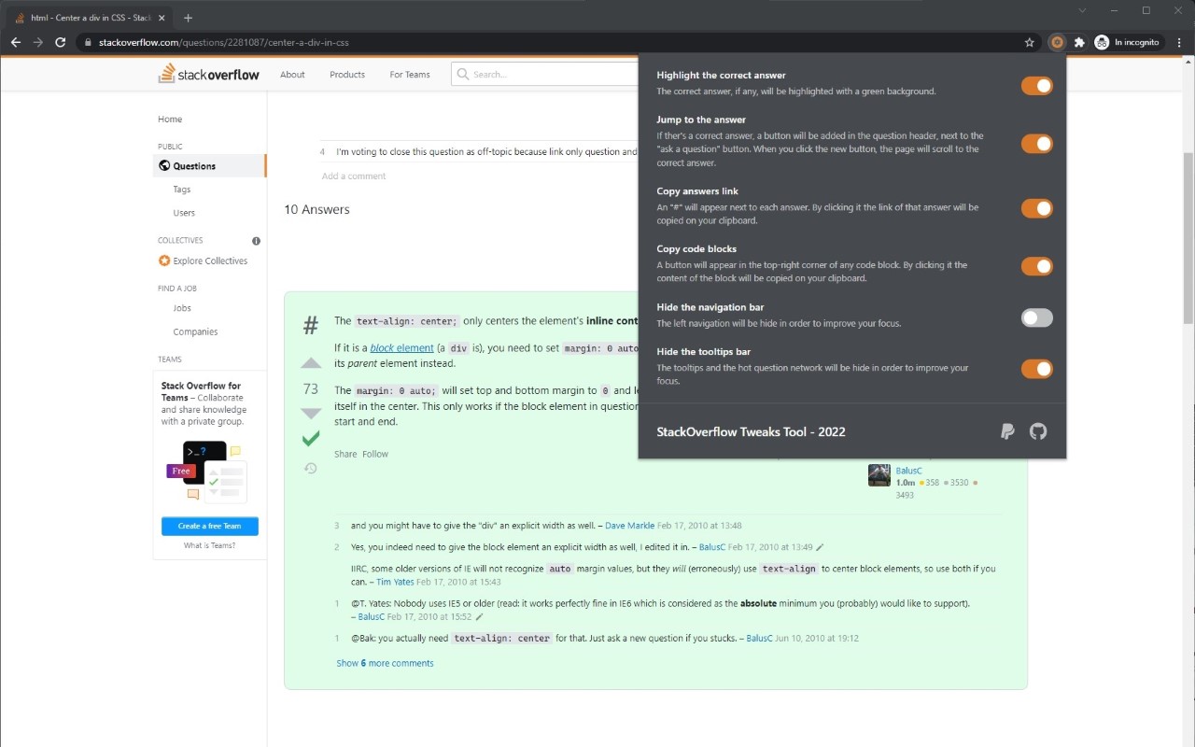Click the Stack Overflow logo
Viewport: 1195px width, 747px height.
(208, 73)
